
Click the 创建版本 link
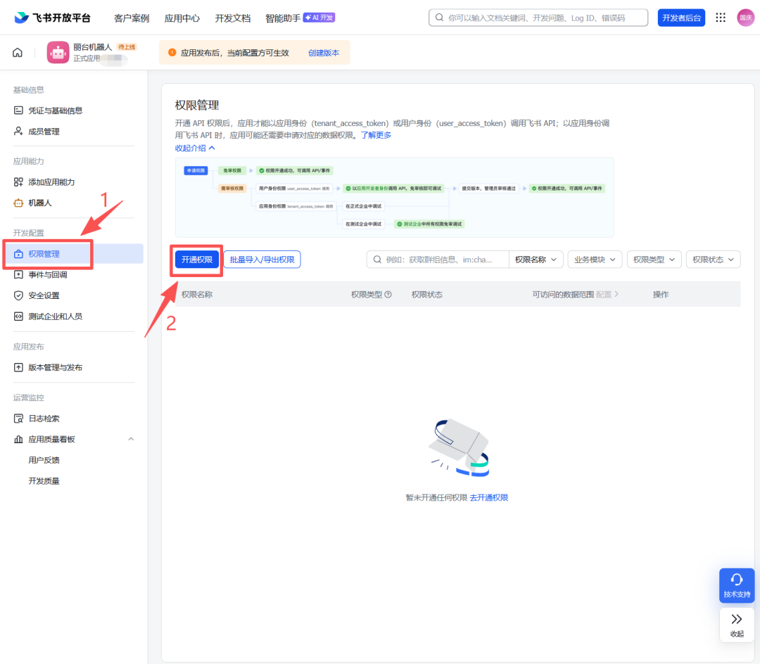coord(324,53)
